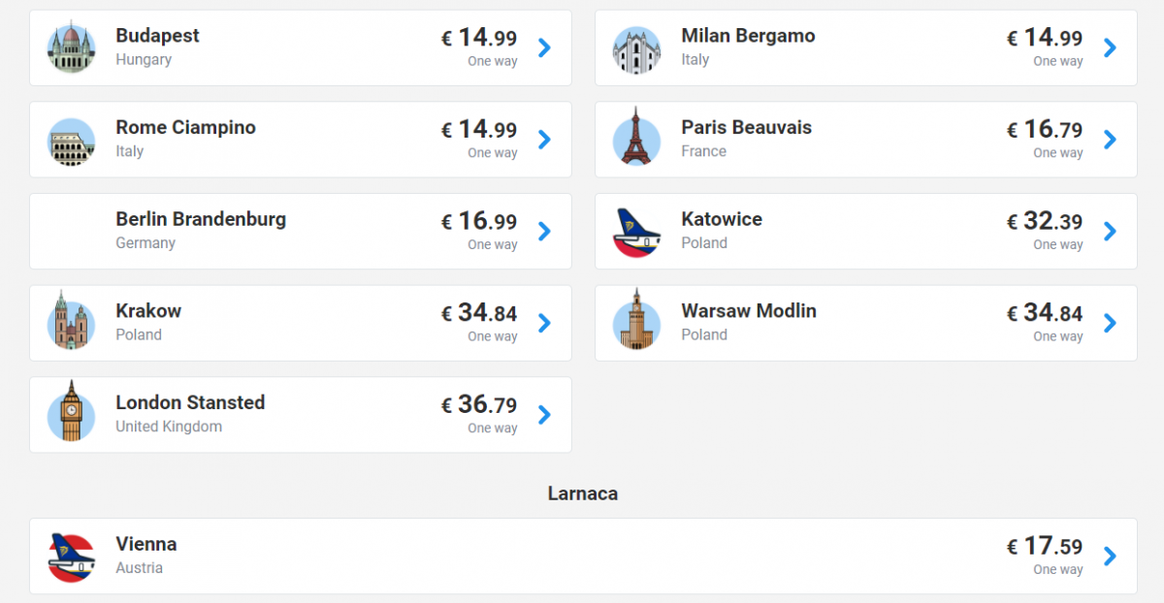
Task: Click the Katowice airplane tail icon
Action: point(636,233)
